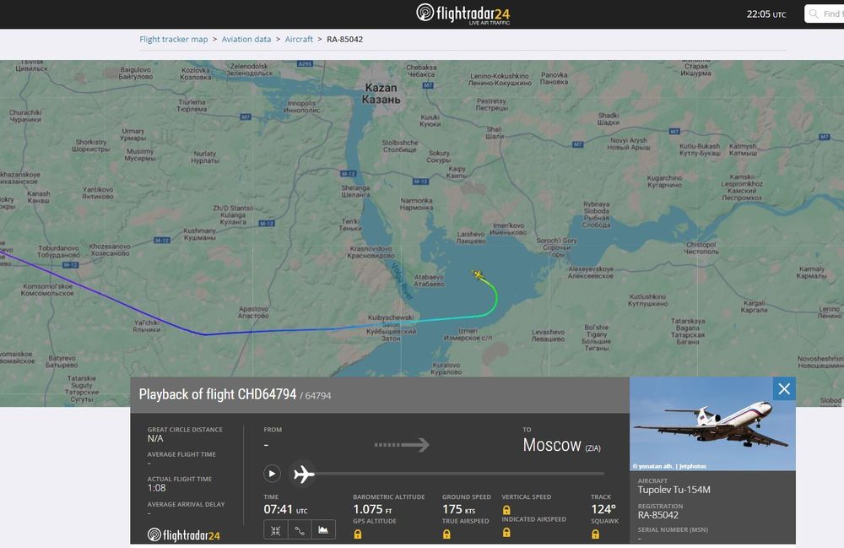
Task: Click the yellow aircraft icon on map
Action: coord(478,275)
